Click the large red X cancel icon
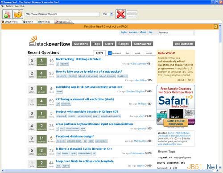This screenshot has height=173, width=223. pyautogui.click(x=120, y=14)
